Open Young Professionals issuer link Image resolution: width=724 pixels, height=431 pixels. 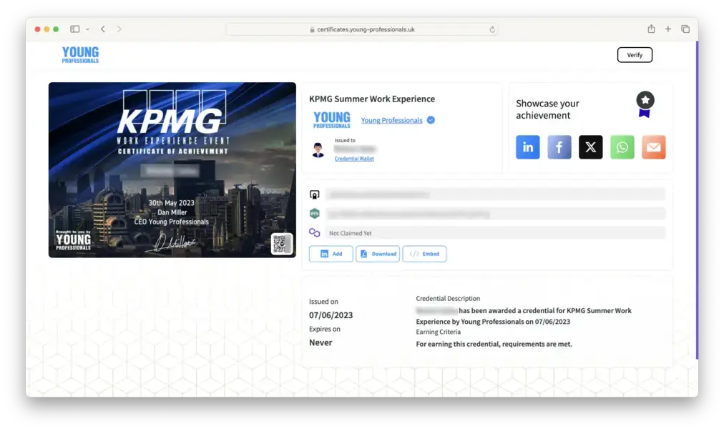click(391, 120)
